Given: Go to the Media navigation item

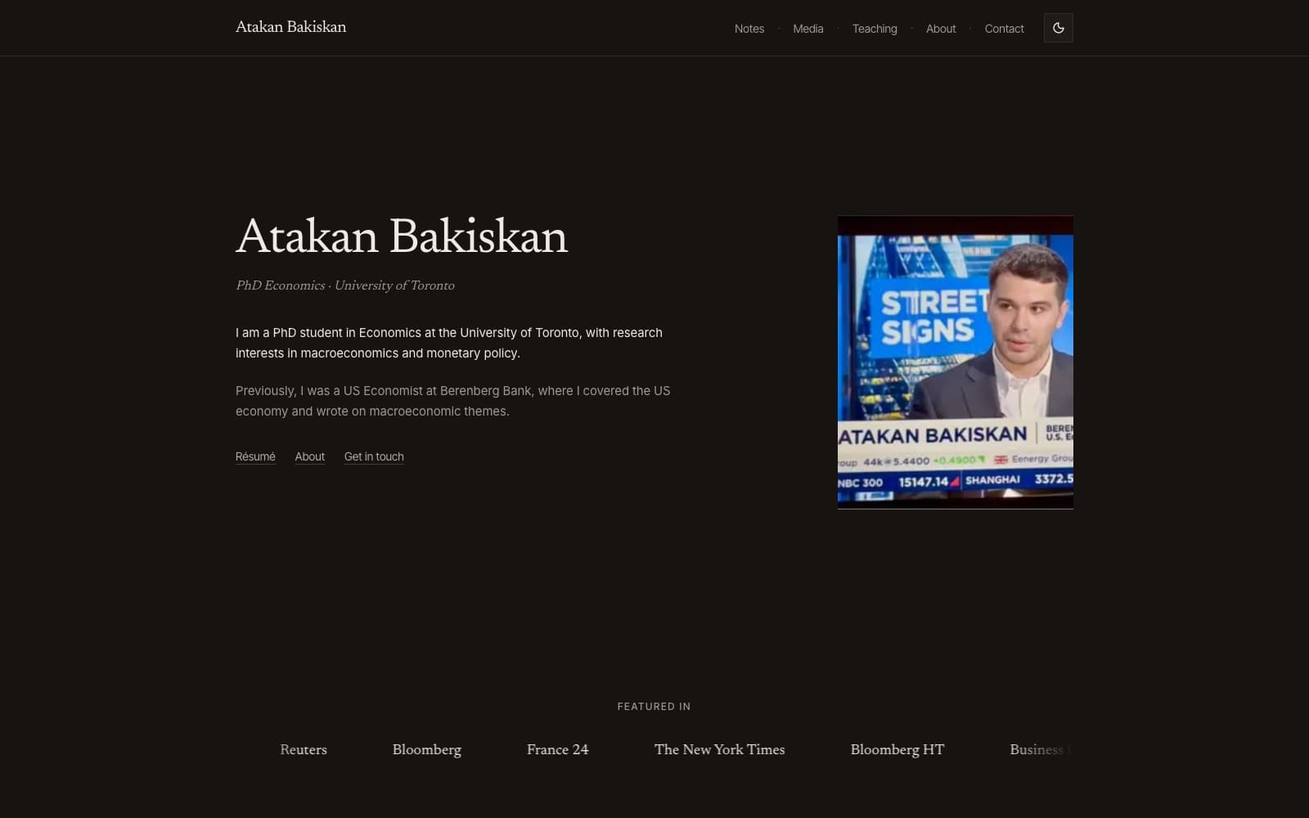Looking at the screenshot, I should (x=808, y=29).
